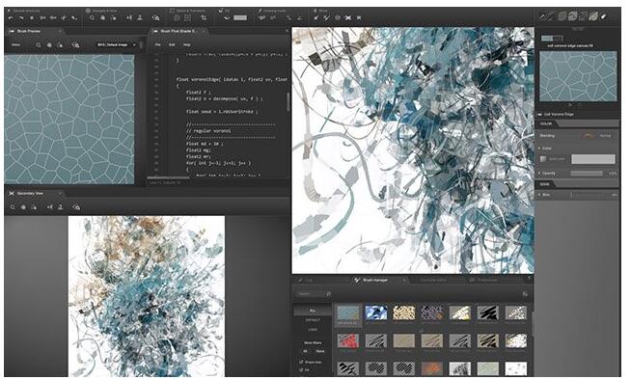Select the Brush Preview tab
The width and height of the screenshot is (631, 380).
[29, 31]
